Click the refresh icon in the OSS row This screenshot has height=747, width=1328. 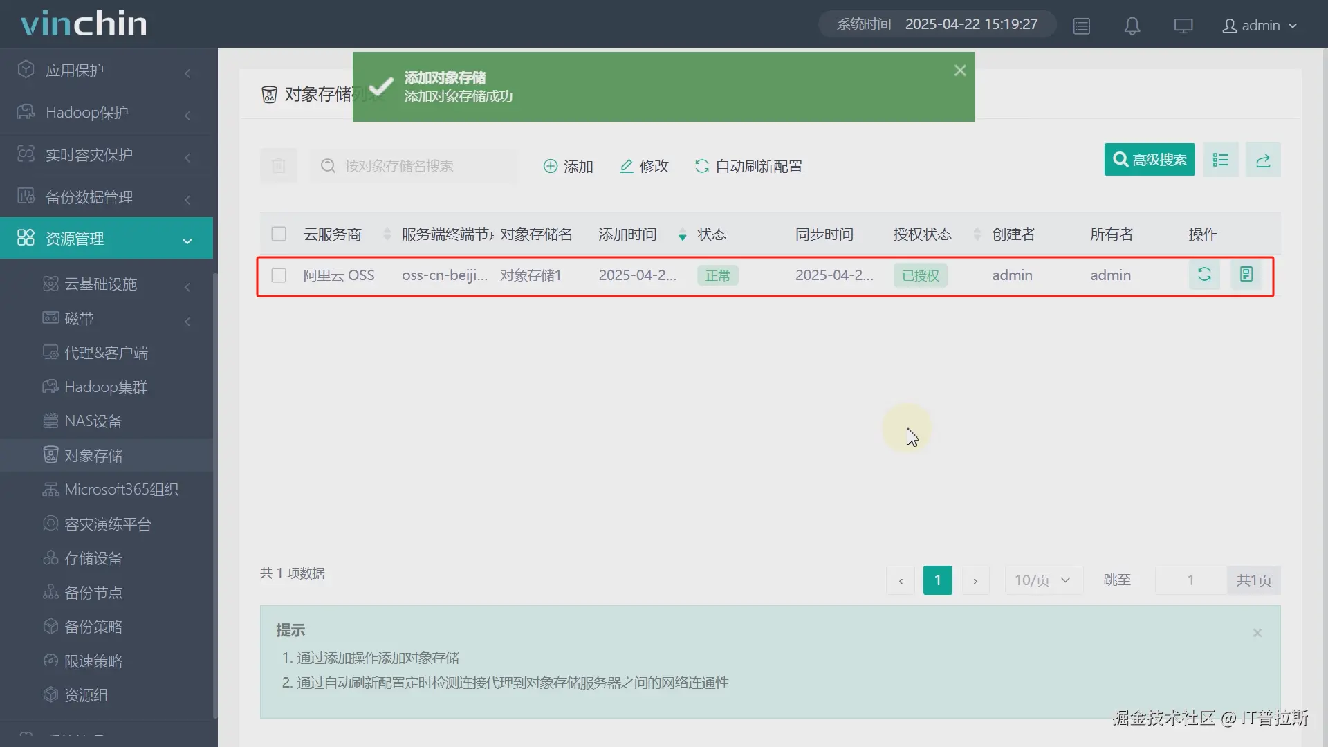coord(1204,275)
